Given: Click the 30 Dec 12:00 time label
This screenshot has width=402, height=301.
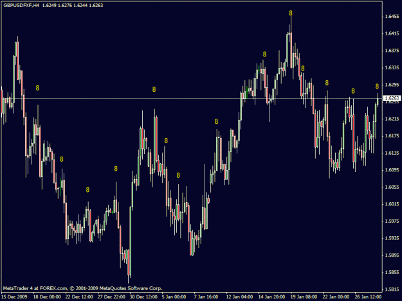Looking at the screenshot, I should [x=143, y=297].
